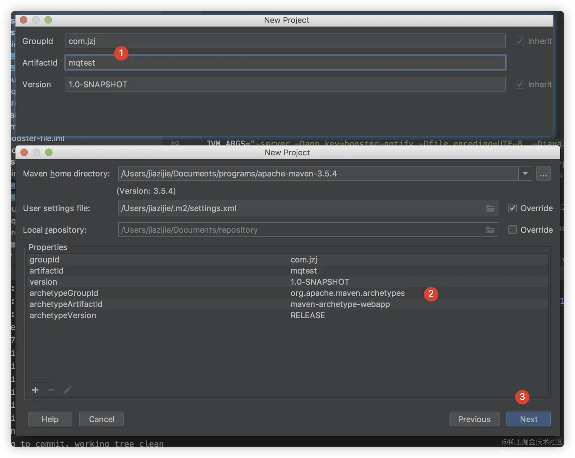This screenshot has height=458, width=575.
Task: Toggle the Inherit checkbox beside Version
Action: [520, 85]
